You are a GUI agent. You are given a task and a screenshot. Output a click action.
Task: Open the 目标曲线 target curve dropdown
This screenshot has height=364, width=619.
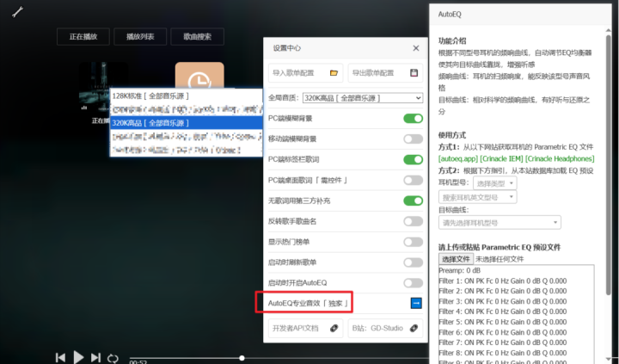499,223
